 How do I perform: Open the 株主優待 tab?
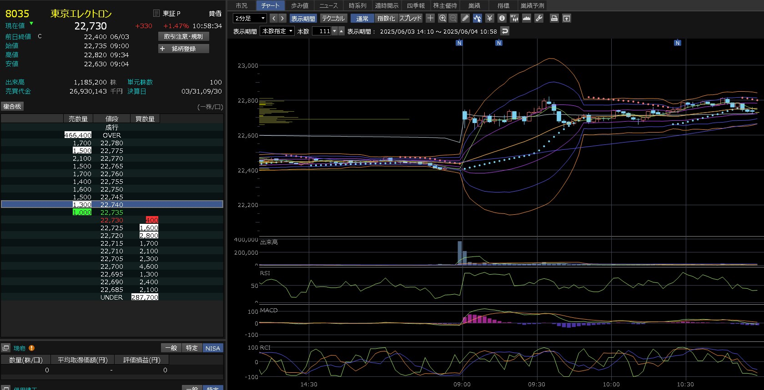click(445, 5)
